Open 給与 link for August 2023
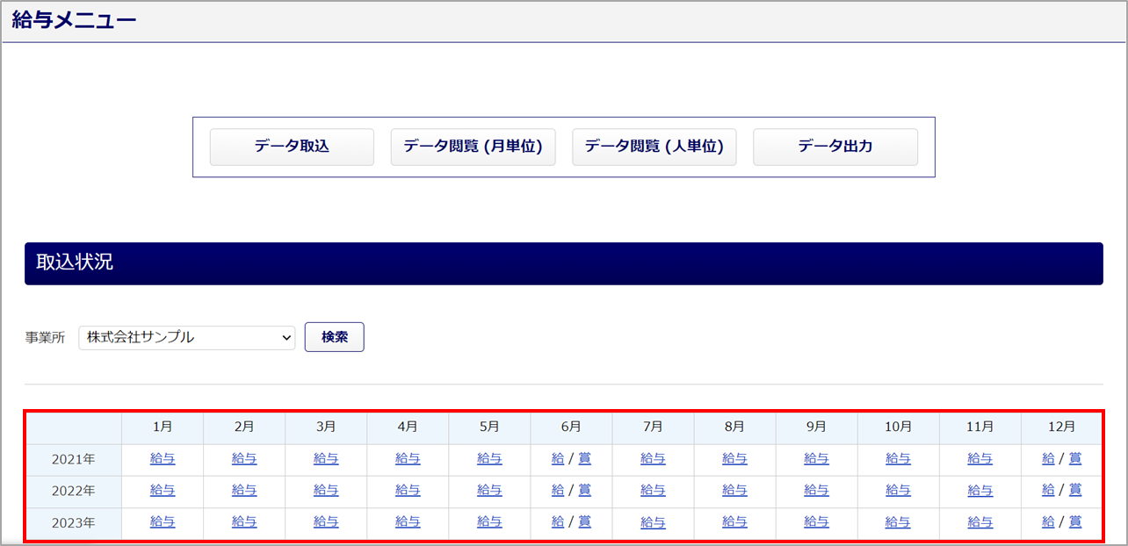1128x546 pixels. tap(734, 521)
